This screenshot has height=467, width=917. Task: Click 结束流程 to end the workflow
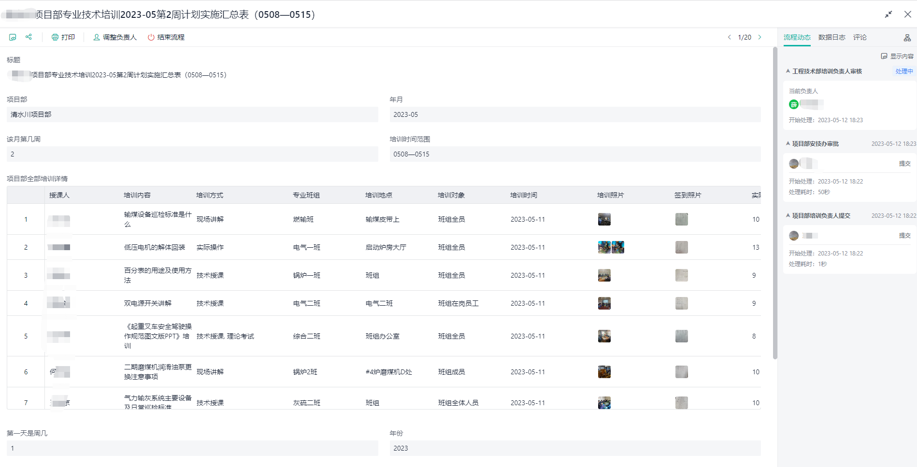coord(166,37)
